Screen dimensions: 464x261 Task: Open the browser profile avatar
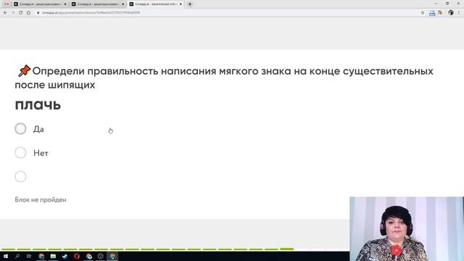pos(451,13)
